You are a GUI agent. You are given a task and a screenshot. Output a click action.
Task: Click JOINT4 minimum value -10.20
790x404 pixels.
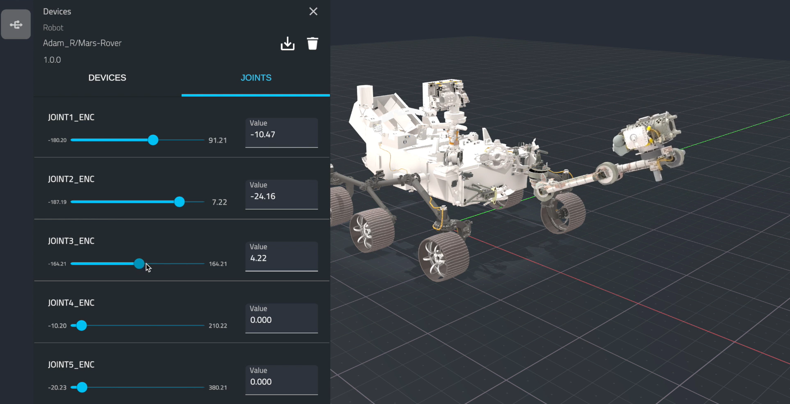click(57, 326)
